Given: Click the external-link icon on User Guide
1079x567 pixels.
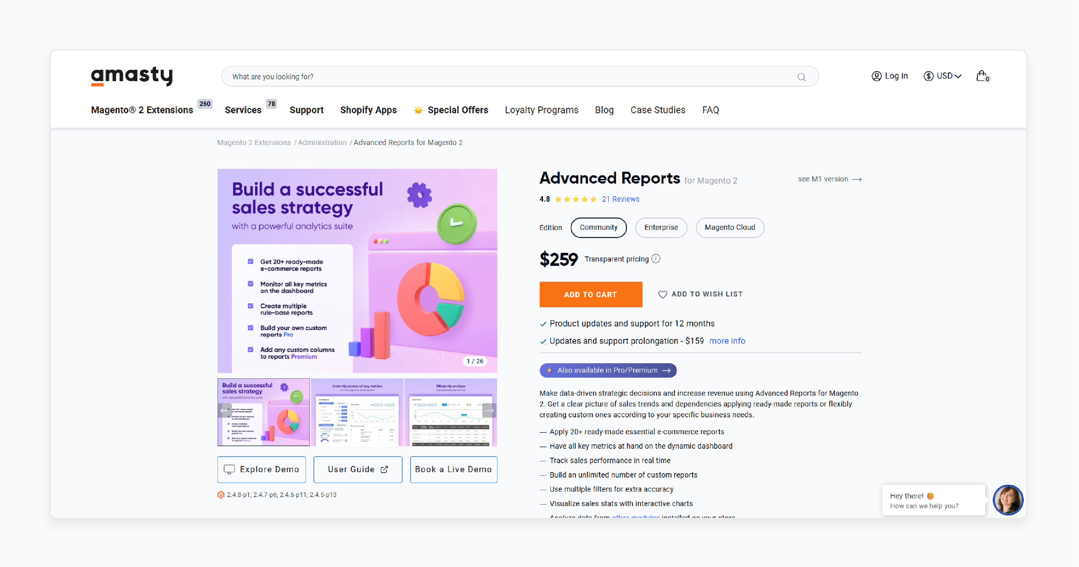Looking at the screenshot, I should (384, 469).
